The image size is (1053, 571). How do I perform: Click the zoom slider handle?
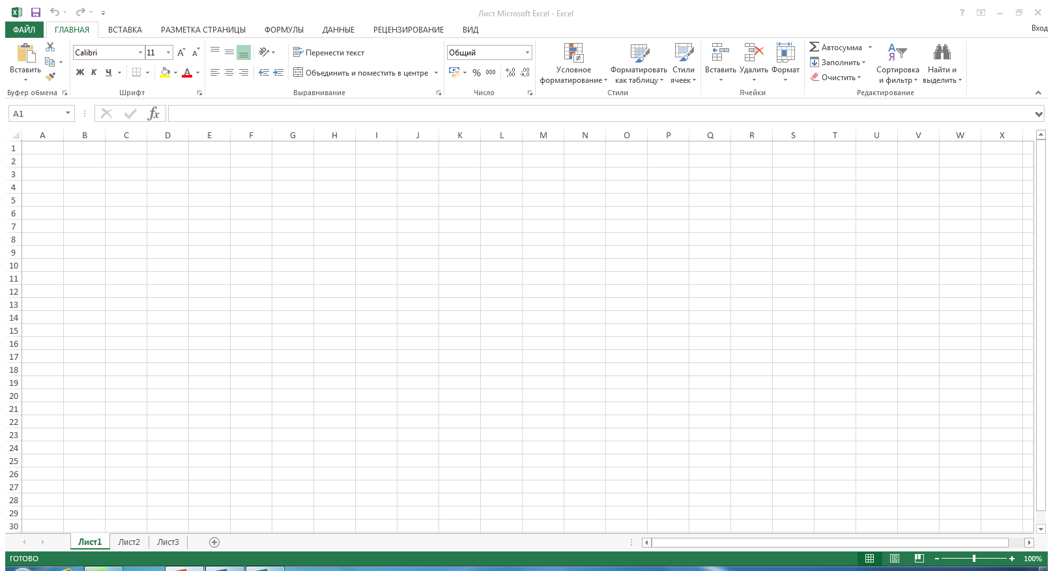(x=974, y=559)
